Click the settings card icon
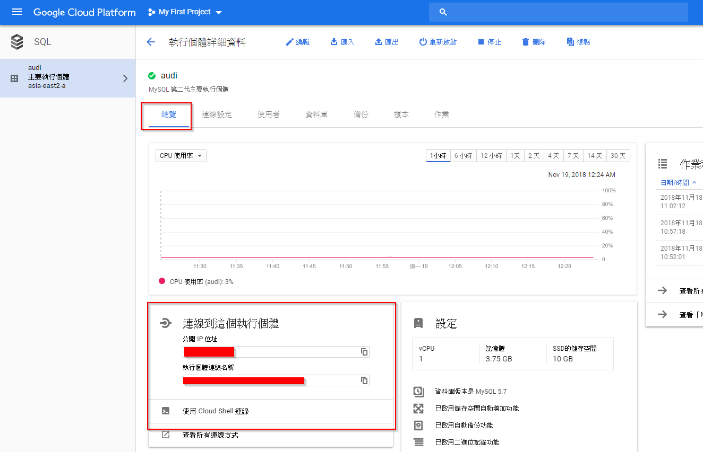The height and width of the screenshot is (452, 703). point(418,323)
